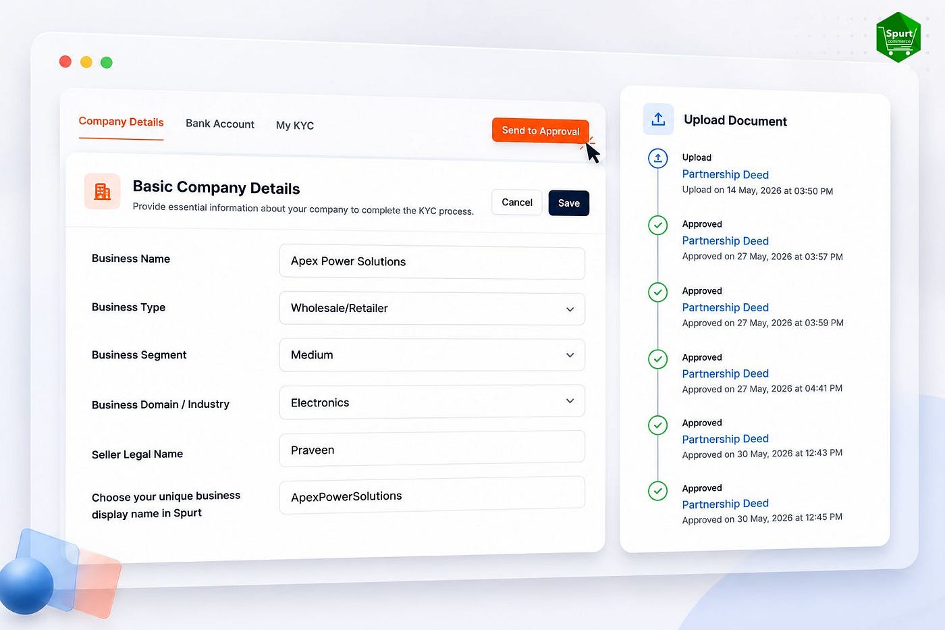This screenshot has height=630, width=945.
Task: Open Partnership Deed approved at 04:41 PM
Action: (x=726, y=373)
